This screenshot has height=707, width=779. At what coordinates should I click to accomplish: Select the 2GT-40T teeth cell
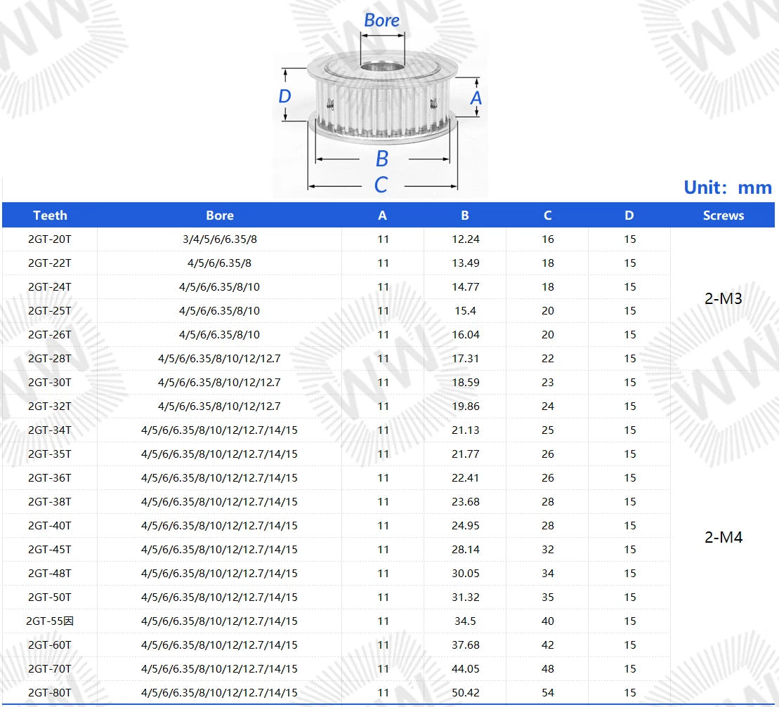point(50,525)
